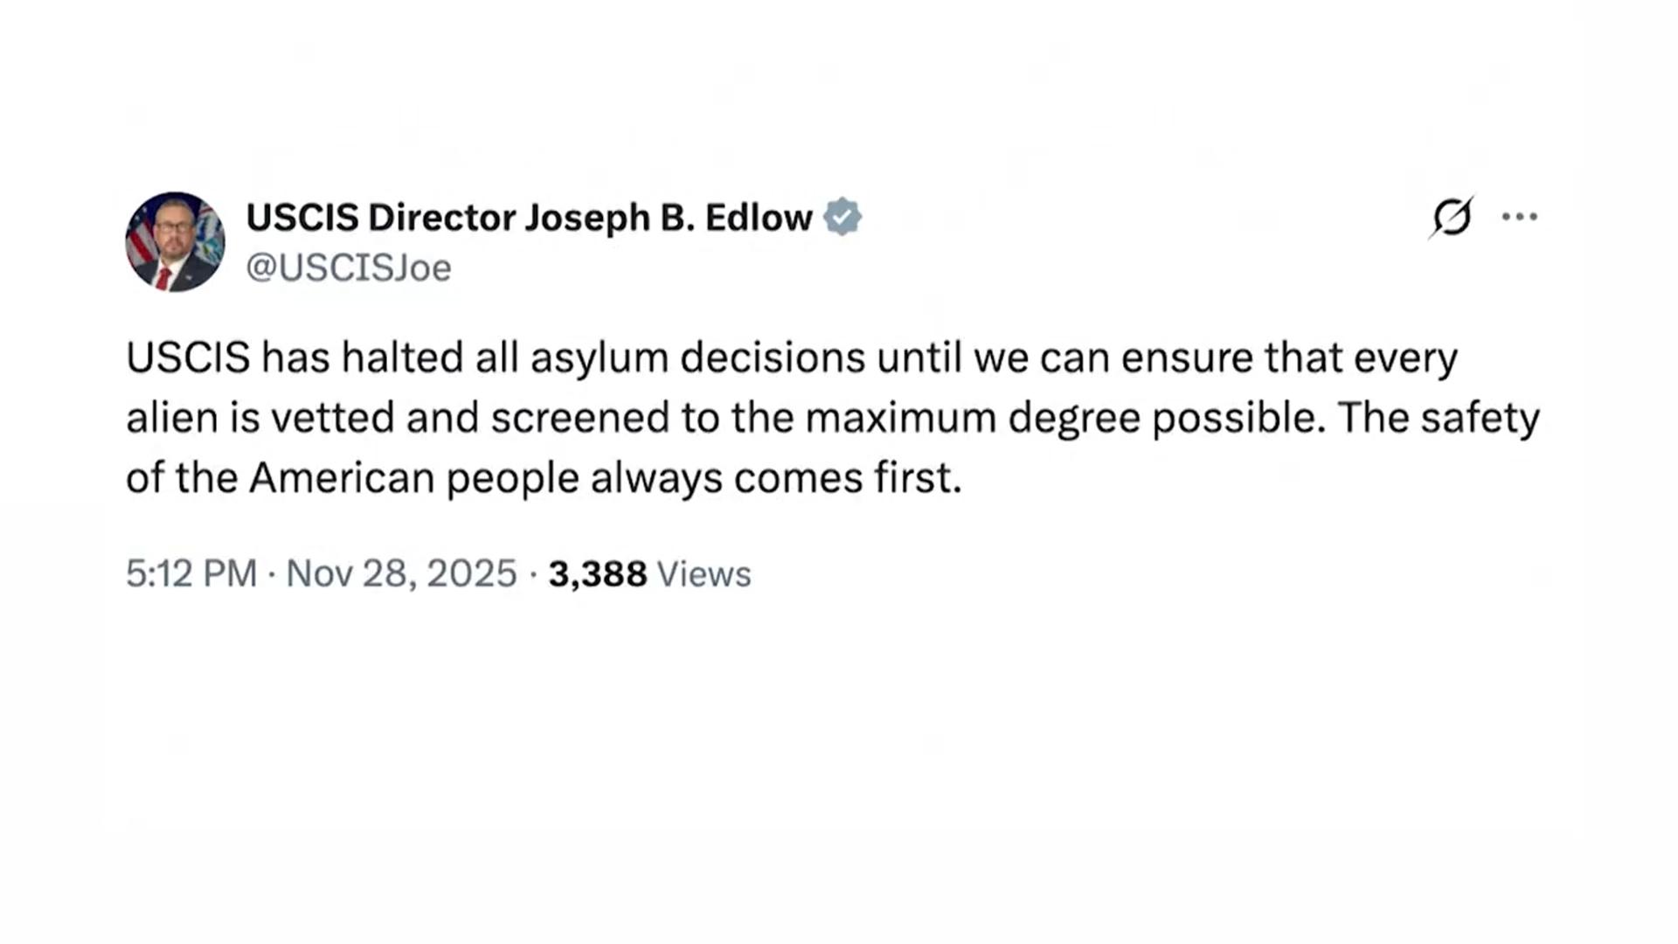
Task: Click the tweet's first line about asylum decisions
Action: (791, 357)
